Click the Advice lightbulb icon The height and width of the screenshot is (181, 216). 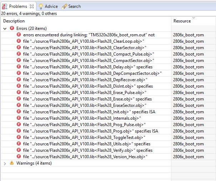[x=41, y=6]
